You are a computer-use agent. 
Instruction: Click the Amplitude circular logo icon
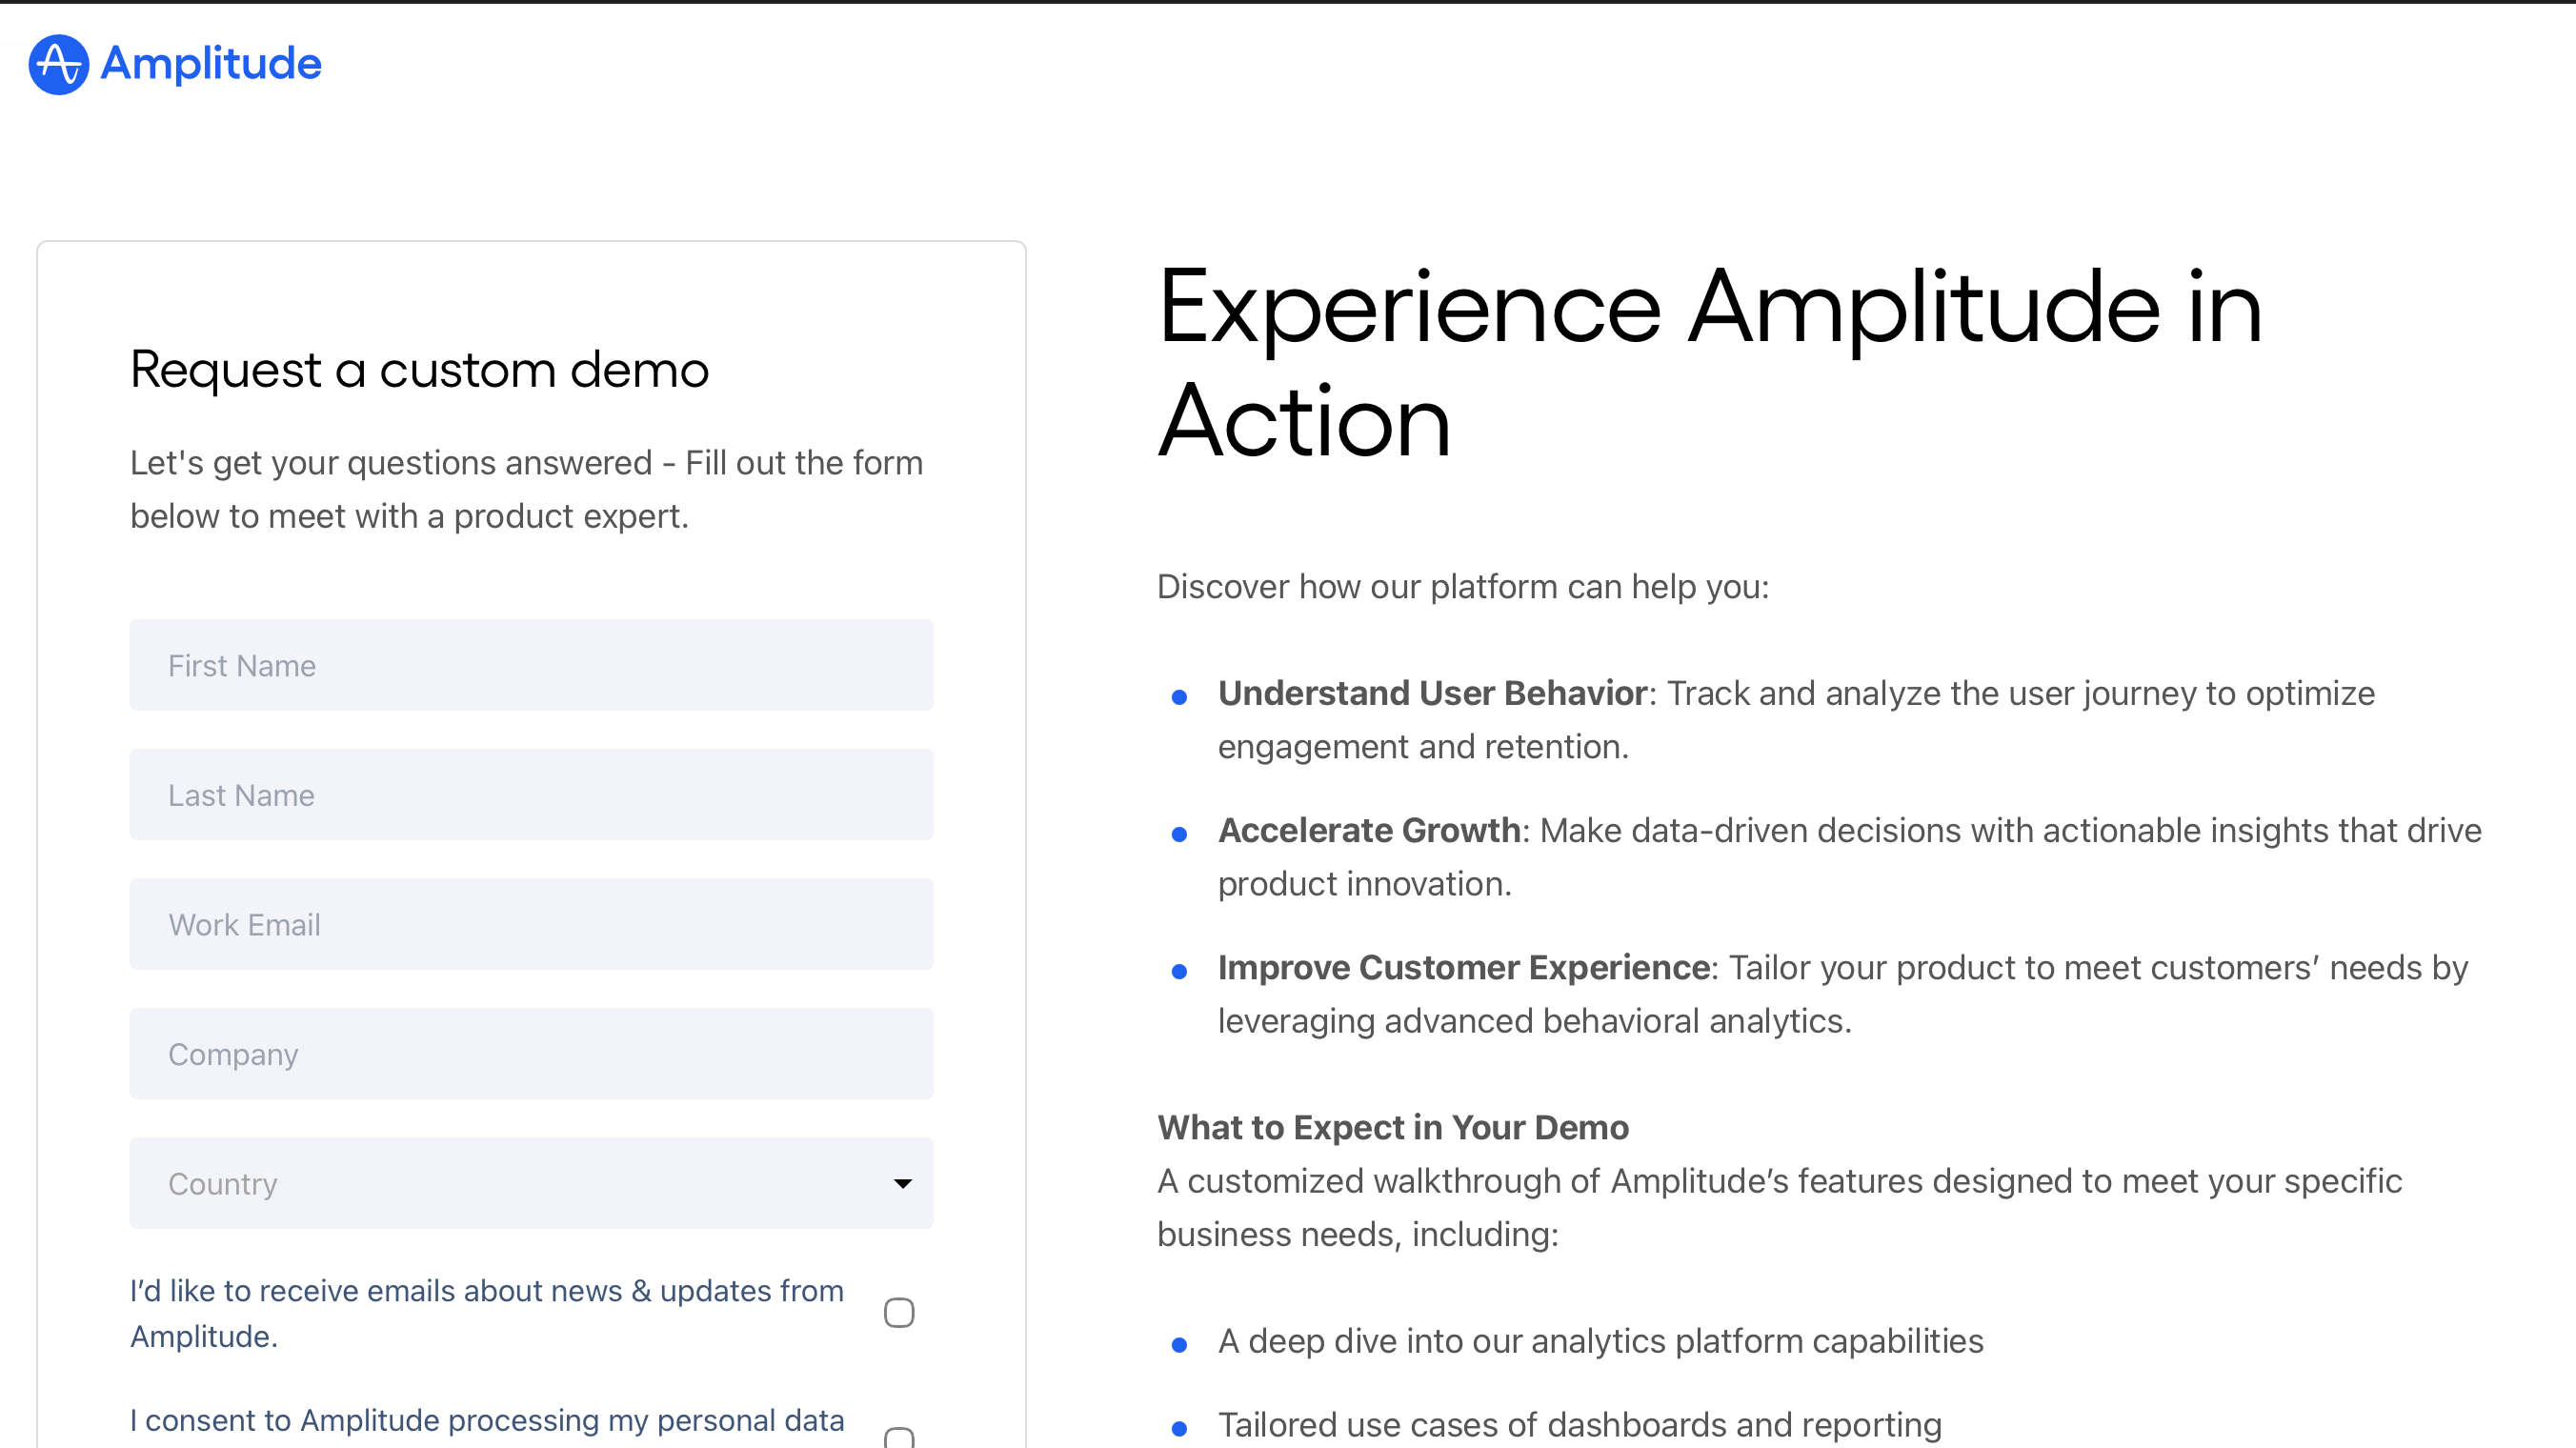tap(58, 65)
